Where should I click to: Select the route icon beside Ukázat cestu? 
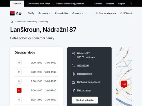[x=73, y=90]
